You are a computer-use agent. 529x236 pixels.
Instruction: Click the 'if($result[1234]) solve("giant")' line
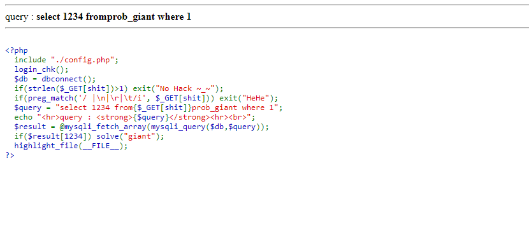(89, 136)
